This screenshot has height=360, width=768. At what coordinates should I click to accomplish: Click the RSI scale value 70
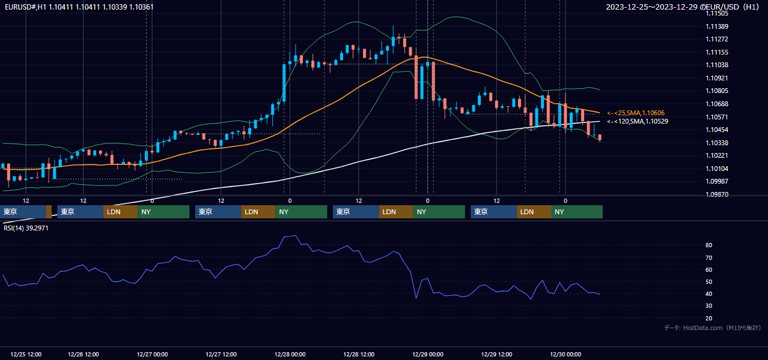pyautogui.click(x=709, y=257)
